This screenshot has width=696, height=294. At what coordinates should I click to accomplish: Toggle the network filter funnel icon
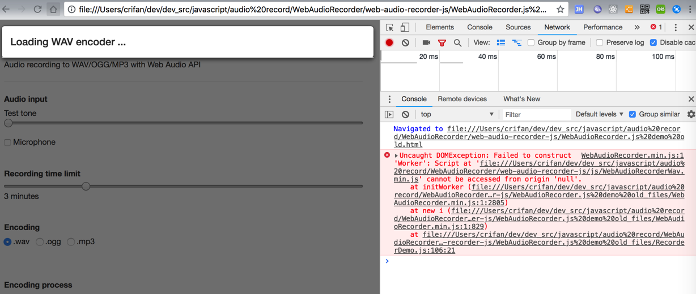point(442,43)
